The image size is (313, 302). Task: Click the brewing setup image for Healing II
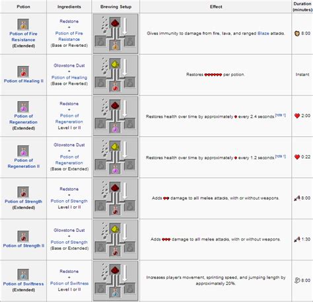click(x=116, y=75)
